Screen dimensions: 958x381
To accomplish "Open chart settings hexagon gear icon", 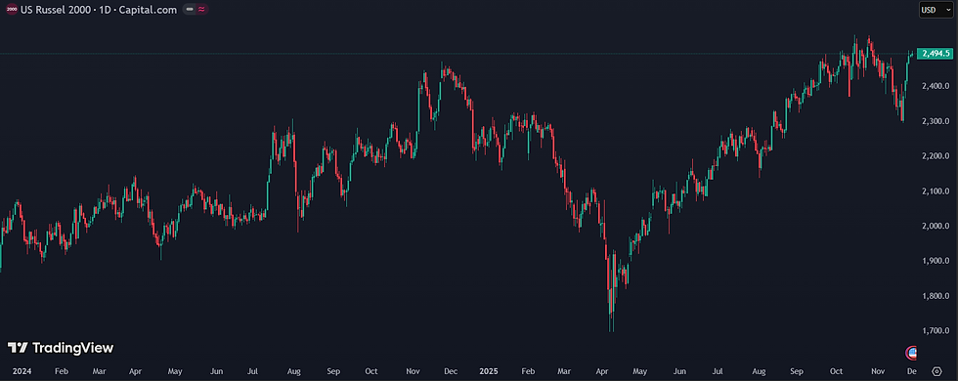I will [x=937, y=370].
